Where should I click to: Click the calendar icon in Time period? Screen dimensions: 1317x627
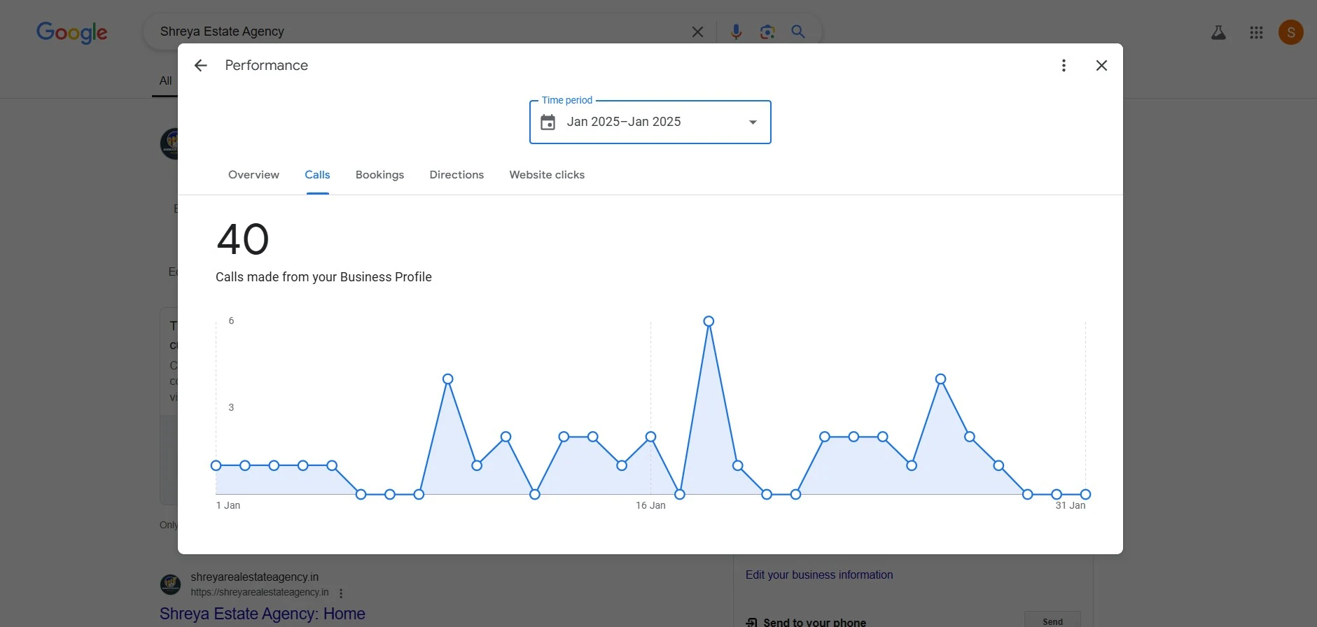tap(548, 122)
